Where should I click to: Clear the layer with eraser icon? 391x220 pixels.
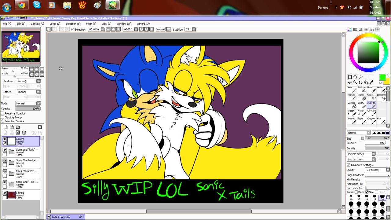click(x=18, y=133)
